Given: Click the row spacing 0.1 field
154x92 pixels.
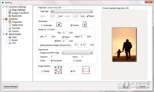Looking at the screenshot, I should click(x=86, y=45).
